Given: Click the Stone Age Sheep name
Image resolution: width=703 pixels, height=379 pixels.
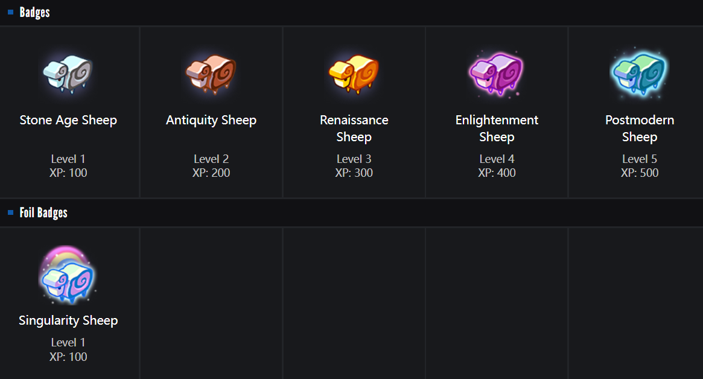Looking at the screenshot, I should [x=68, y=120].
